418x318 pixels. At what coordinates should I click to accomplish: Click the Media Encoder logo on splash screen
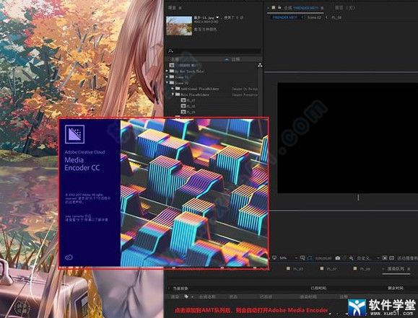pyautogui.click(x=74, y=134)
